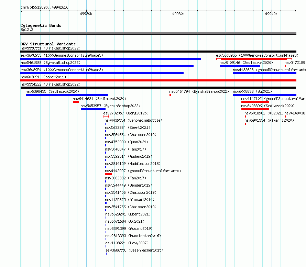Image resolution: width=306 pixels, height=267 pixels.
Task: Click the chr6:49912890..49942616 coordinate label
Action: pos(44,8)
